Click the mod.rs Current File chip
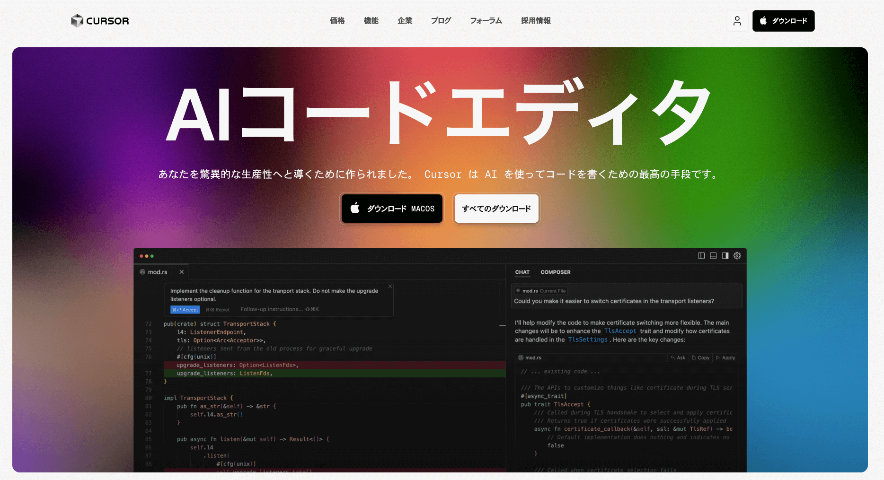 point(541,291)
